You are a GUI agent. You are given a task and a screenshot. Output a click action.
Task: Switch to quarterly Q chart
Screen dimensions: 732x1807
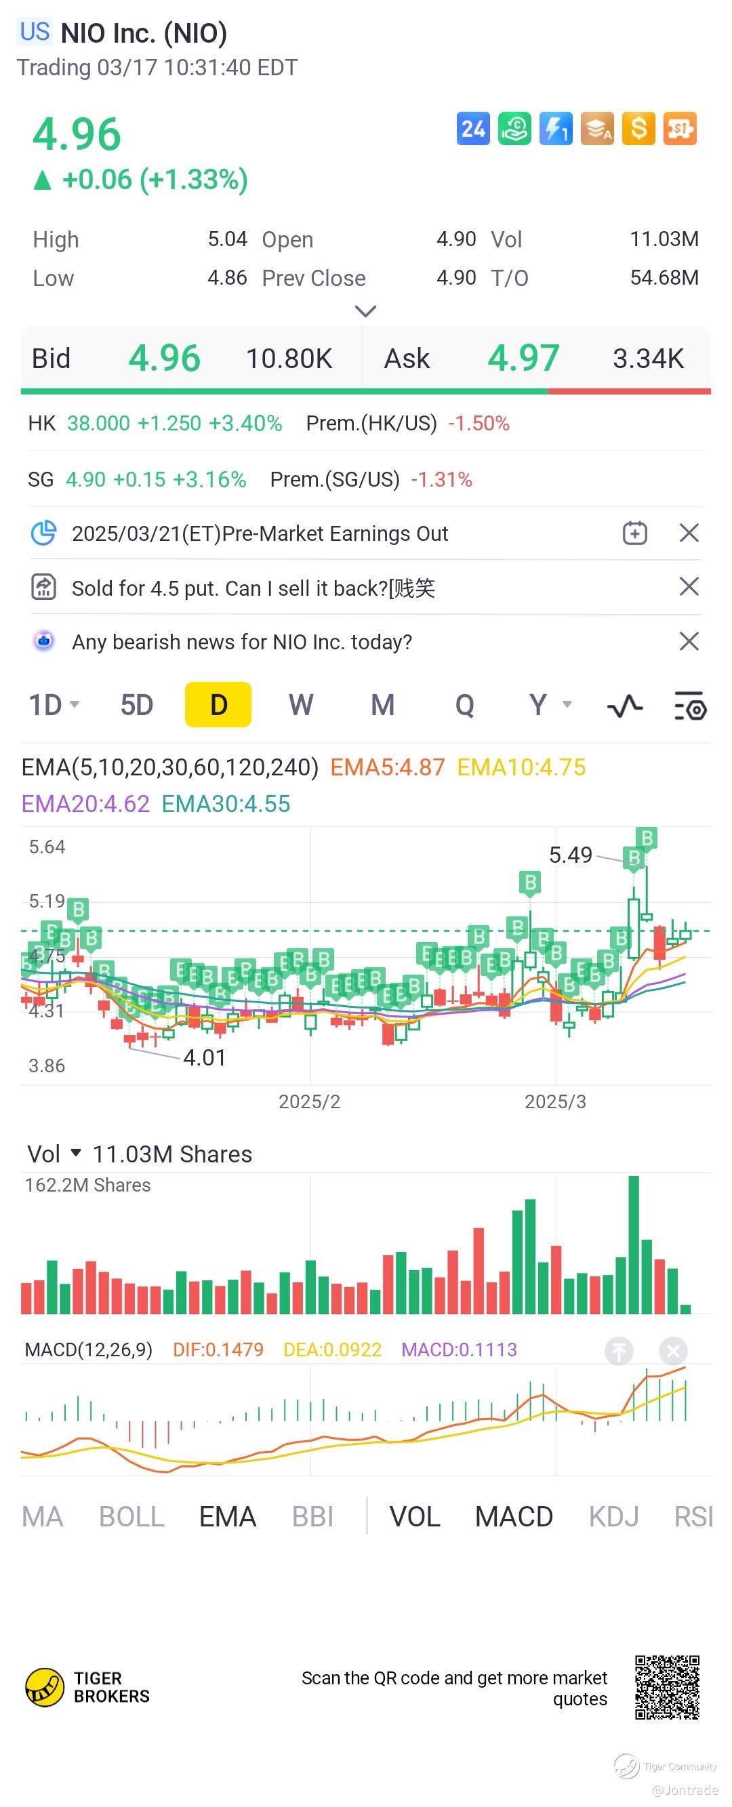pyautogui.click(x=465, y=705)
